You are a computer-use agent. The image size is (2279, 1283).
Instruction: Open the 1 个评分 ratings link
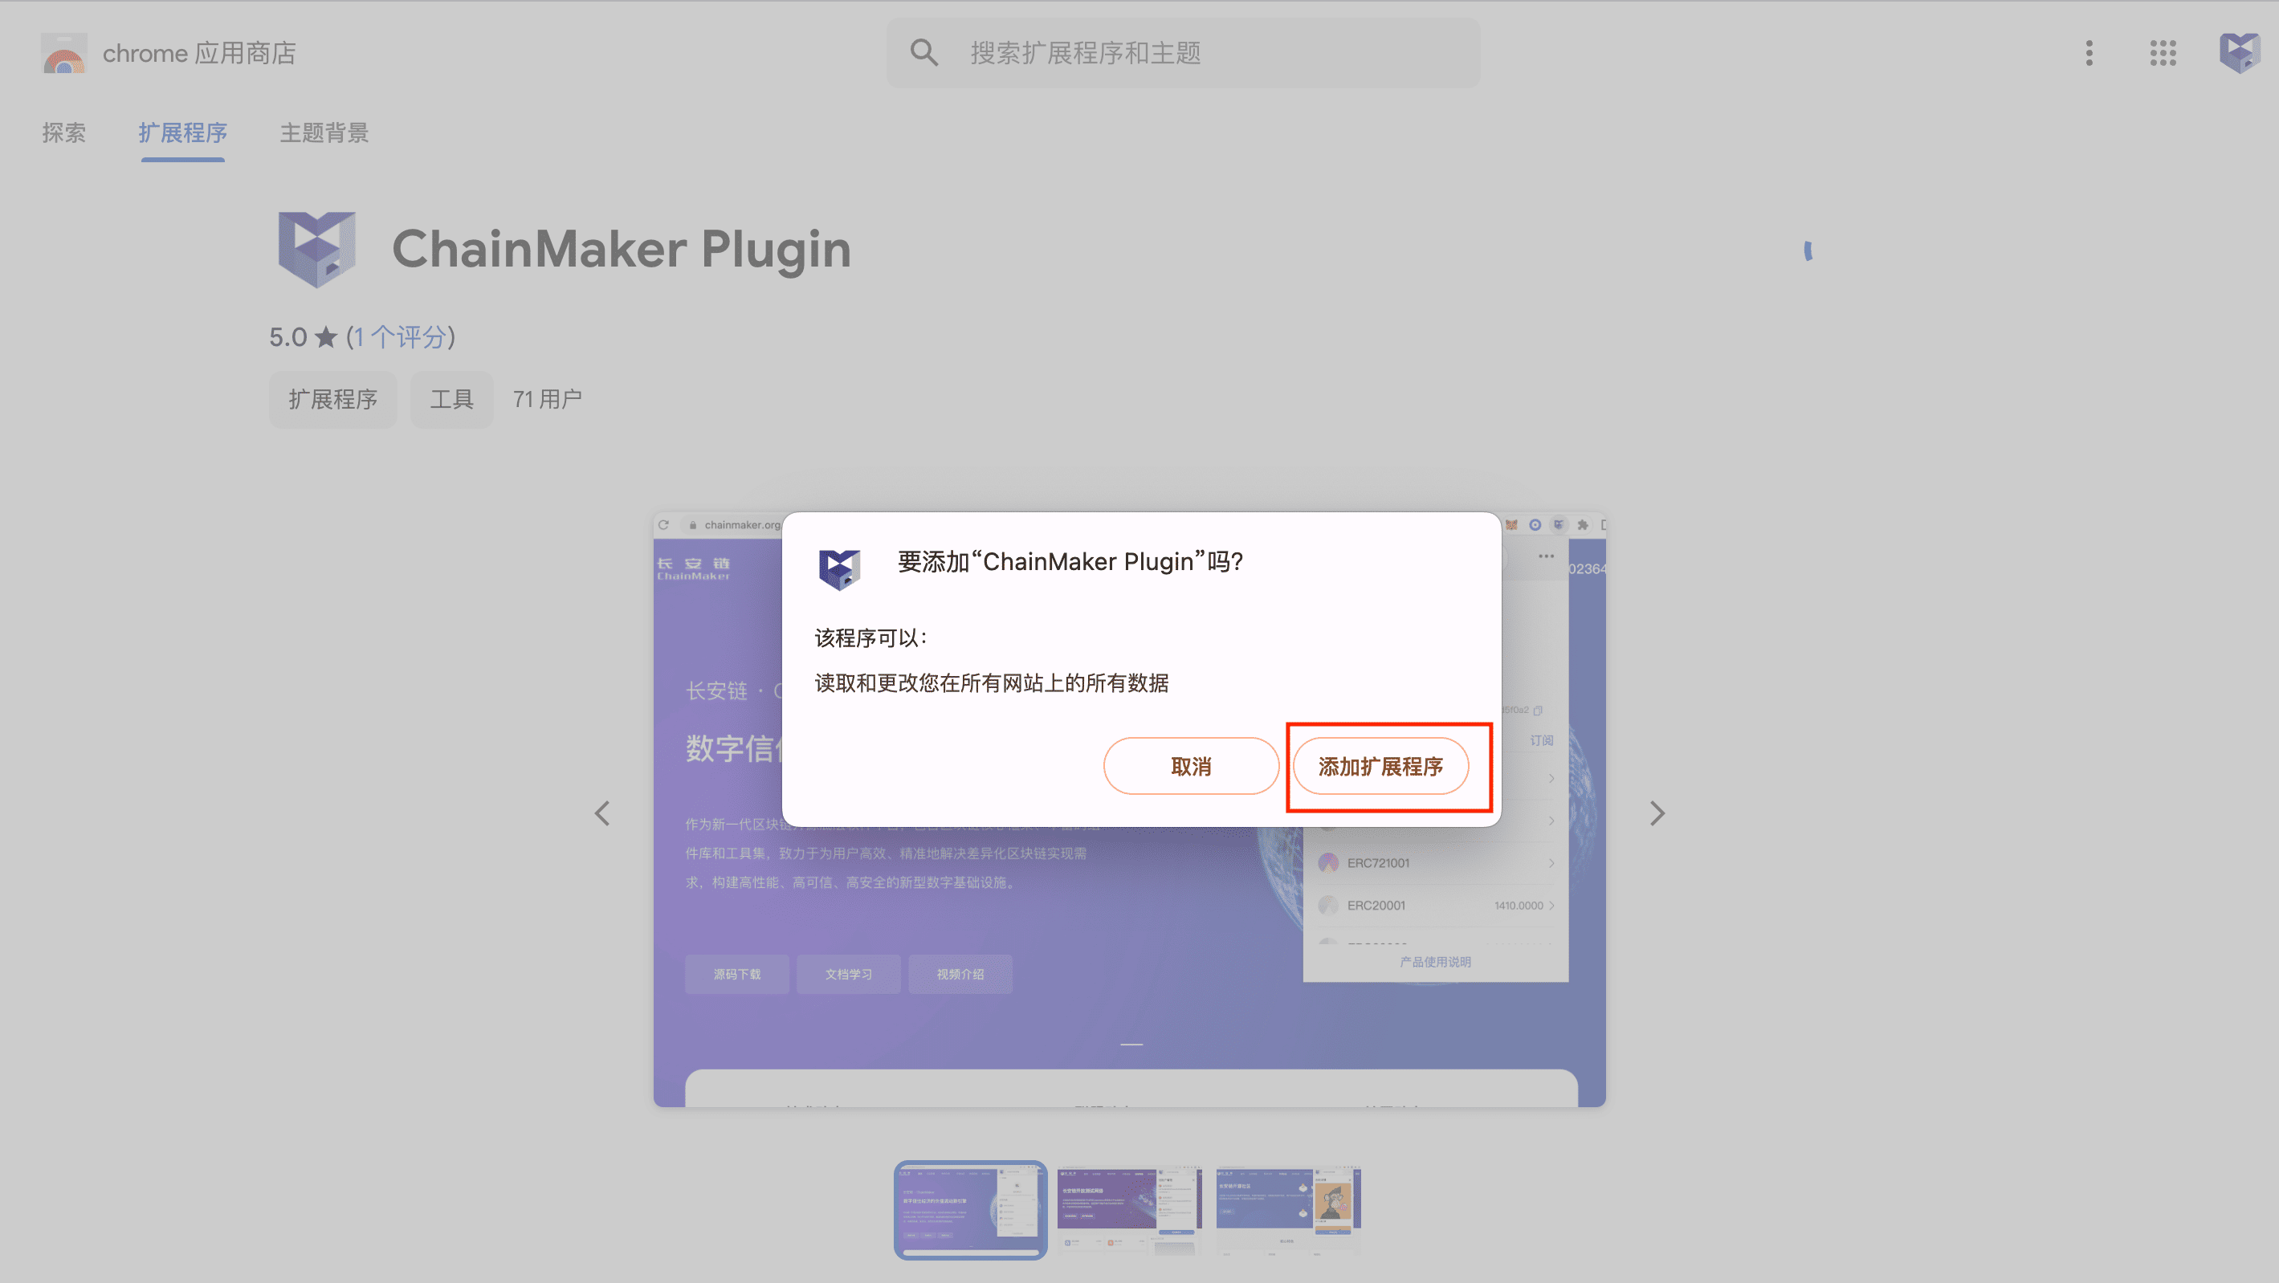pyautogui.click(x=399, y=337)
